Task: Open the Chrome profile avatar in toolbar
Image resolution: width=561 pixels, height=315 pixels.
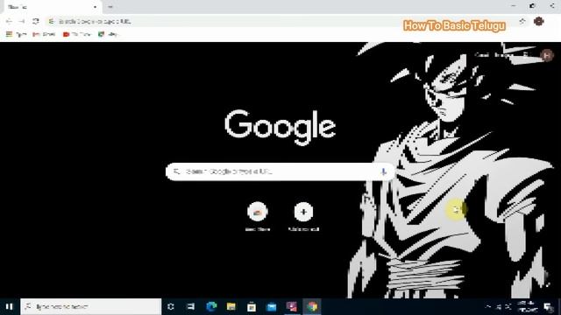Action: (538, 21)
